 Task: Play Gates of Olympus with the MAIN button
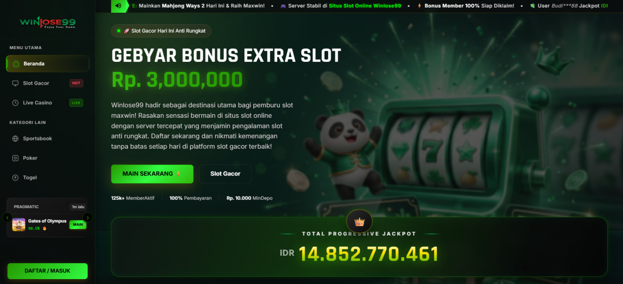pyautogui.click(x=78, y=224)
